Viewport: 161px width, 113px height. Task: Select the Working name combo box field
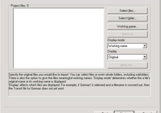click(x=127, y=46)
